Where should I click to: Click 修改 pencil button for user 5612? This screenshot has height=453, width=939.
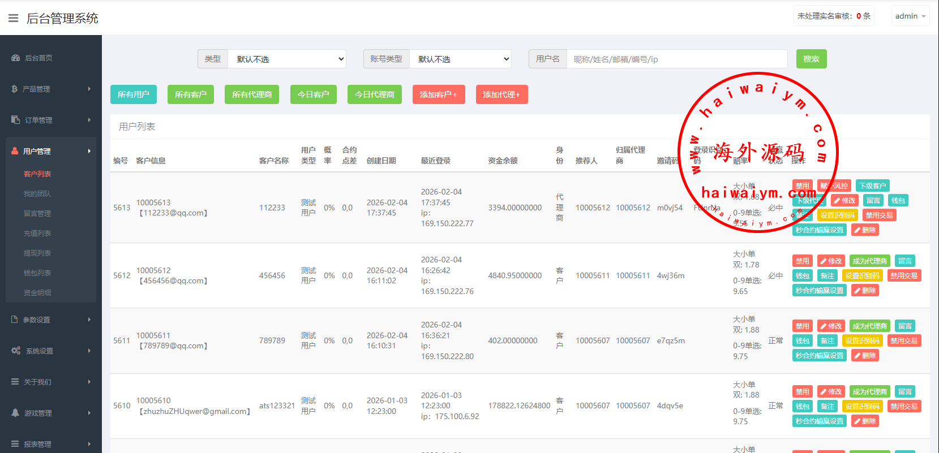point(831,261)
